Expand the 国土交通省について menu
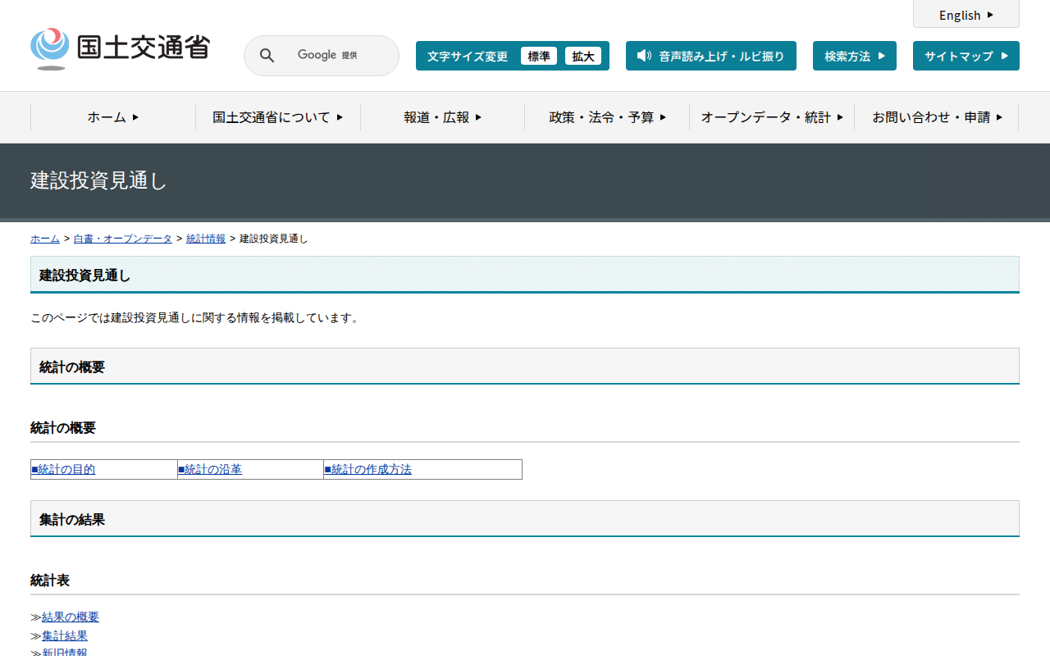1050x656 pixels. click(x=277, y=117)
